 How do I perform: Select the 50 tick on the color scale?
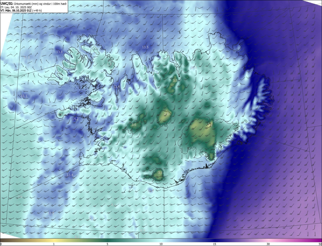(x=320, y=244)
